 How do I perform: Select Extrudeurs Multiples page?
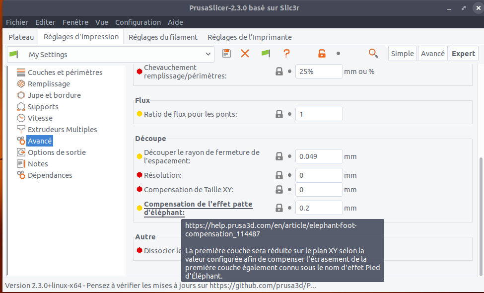pos(63,129)
